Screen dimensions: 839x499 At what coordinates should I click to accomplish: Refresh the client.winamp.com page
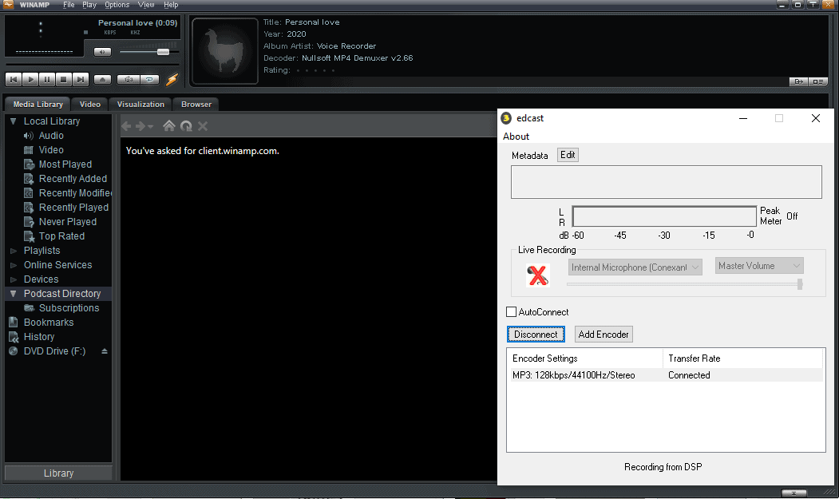point(186,125)
